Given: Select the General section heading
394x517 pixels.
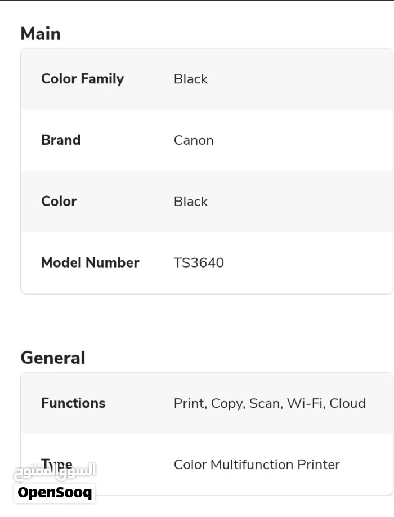Looking at the screenshot, I should tap(53, 358).
